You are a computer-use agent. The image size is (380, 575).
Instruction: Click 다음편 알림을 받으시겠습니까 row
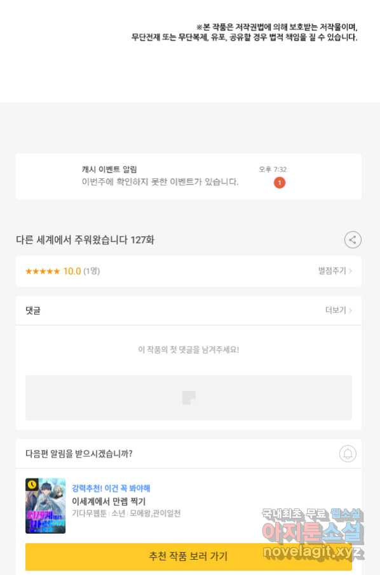189,454
